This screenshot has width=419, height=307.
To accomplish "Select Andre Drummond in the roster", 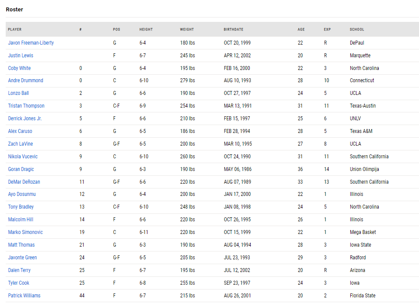I will (25, 80).
